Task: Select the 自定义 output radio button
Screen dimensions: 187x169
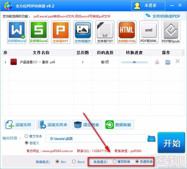Action: 26,143
